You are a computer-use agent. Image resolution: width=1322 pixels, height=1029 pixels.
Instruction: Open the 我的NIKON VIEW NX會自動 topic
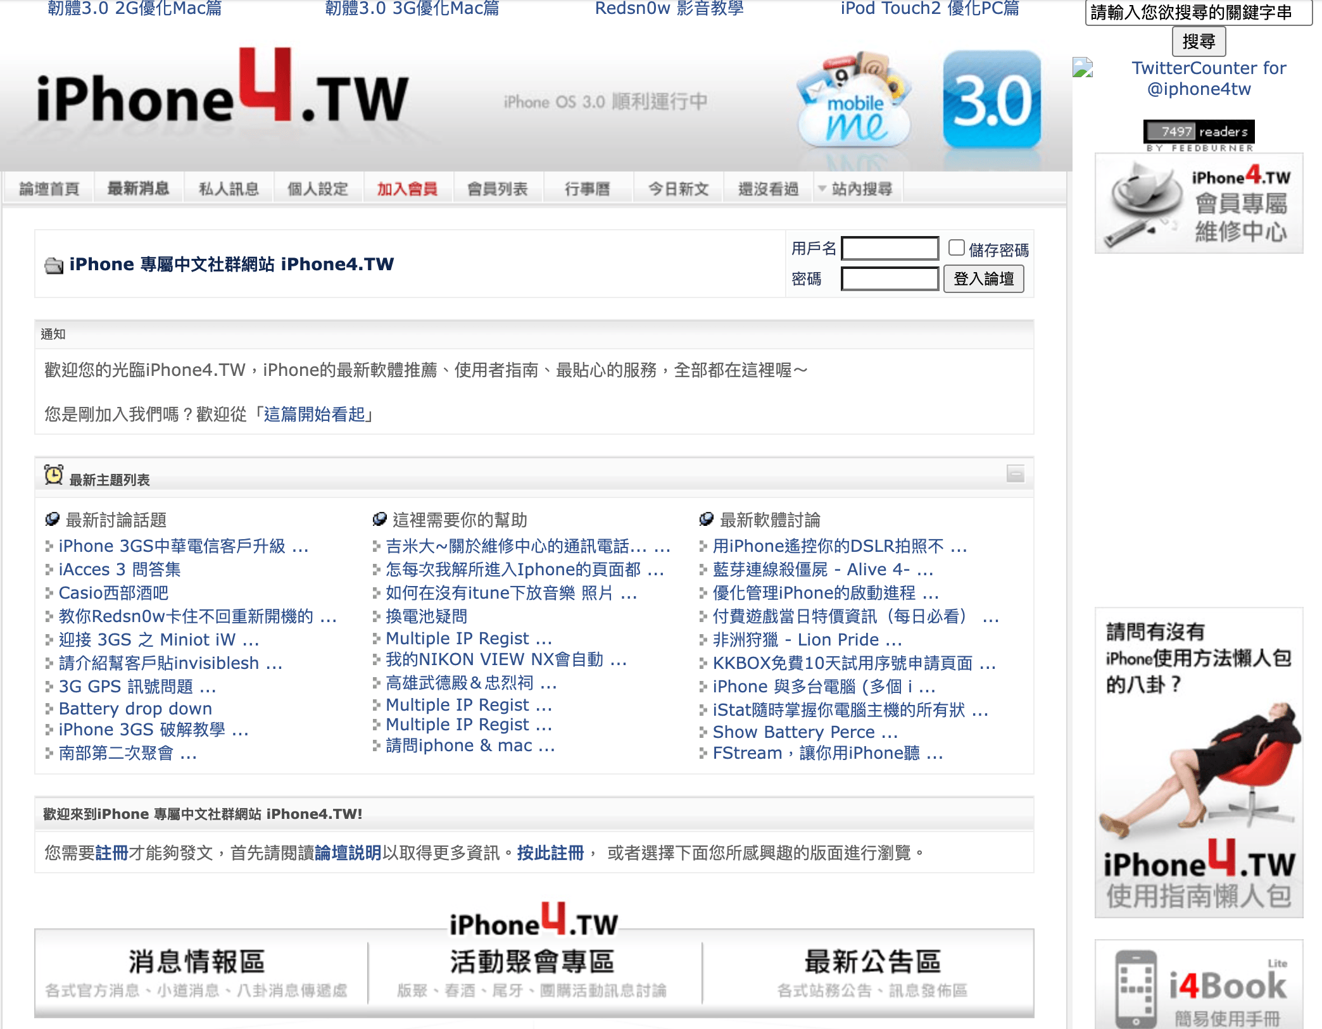pyautogui.click(x=507, y=660)
